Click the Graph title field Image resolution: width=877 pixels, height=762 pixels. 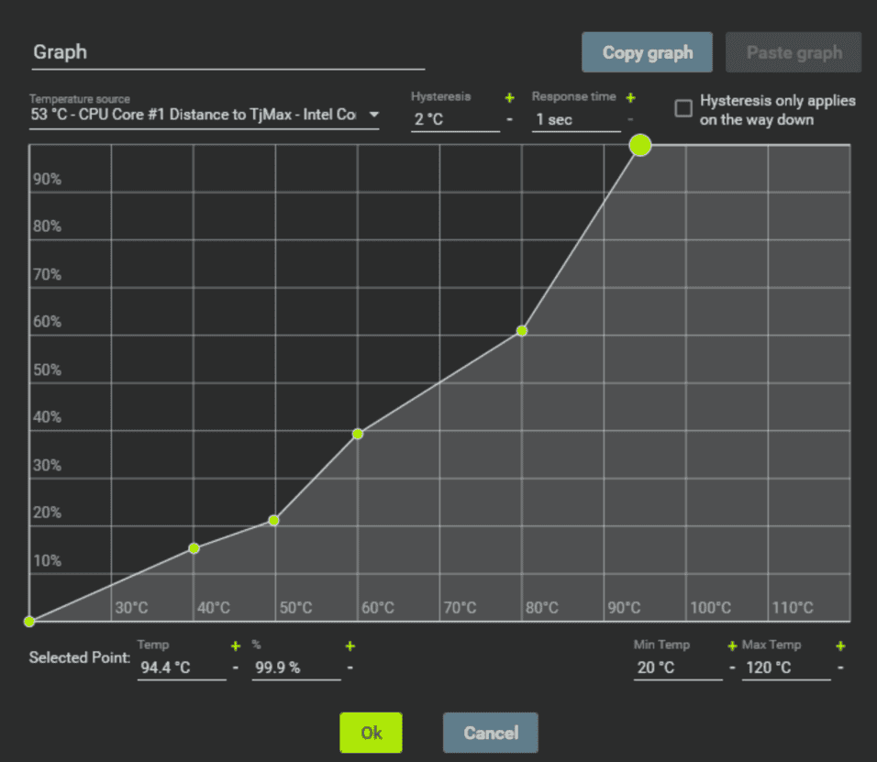tap(225, 52)
